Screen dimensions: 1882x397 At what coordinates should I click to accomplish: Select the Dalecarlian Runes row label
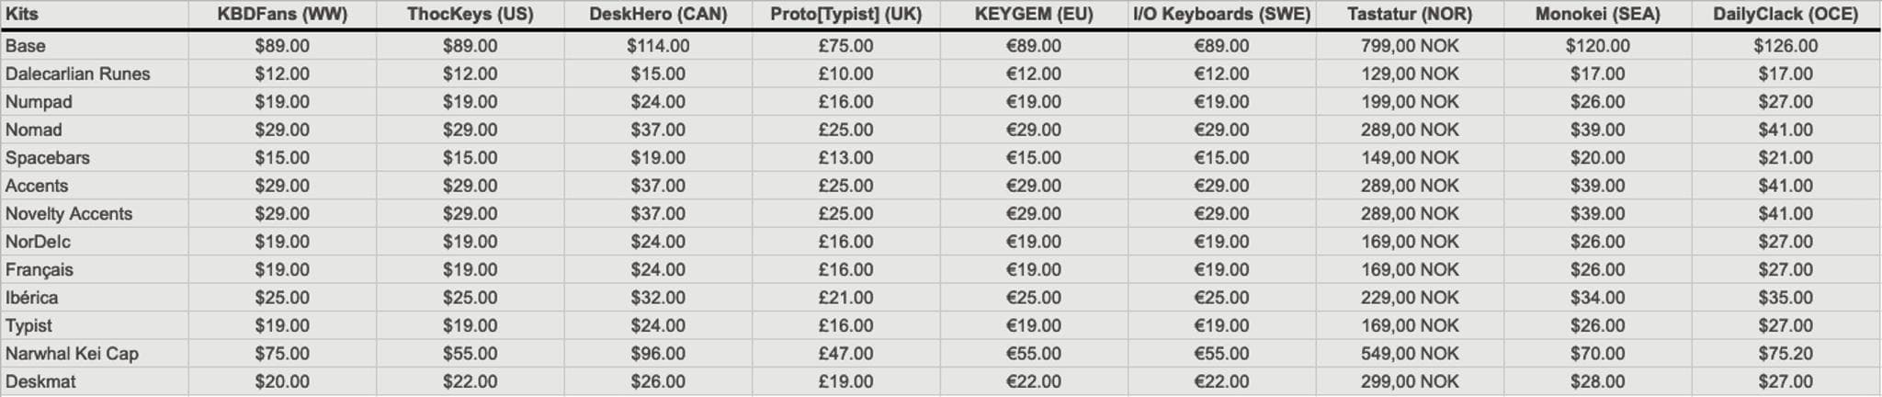78,74
